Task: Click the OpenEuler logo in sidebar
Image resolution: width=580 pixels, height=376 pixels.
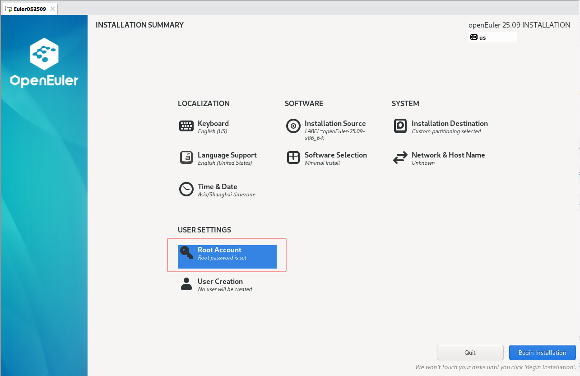Action: pos(44,62)
